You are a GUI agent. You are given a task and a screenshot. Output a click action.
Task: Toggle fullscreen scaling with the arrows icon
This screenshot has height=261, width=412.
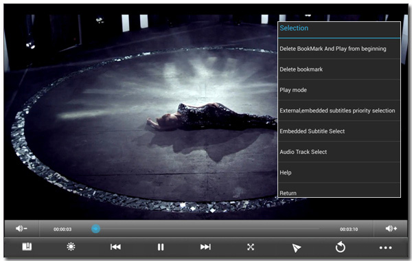point(251,247)
